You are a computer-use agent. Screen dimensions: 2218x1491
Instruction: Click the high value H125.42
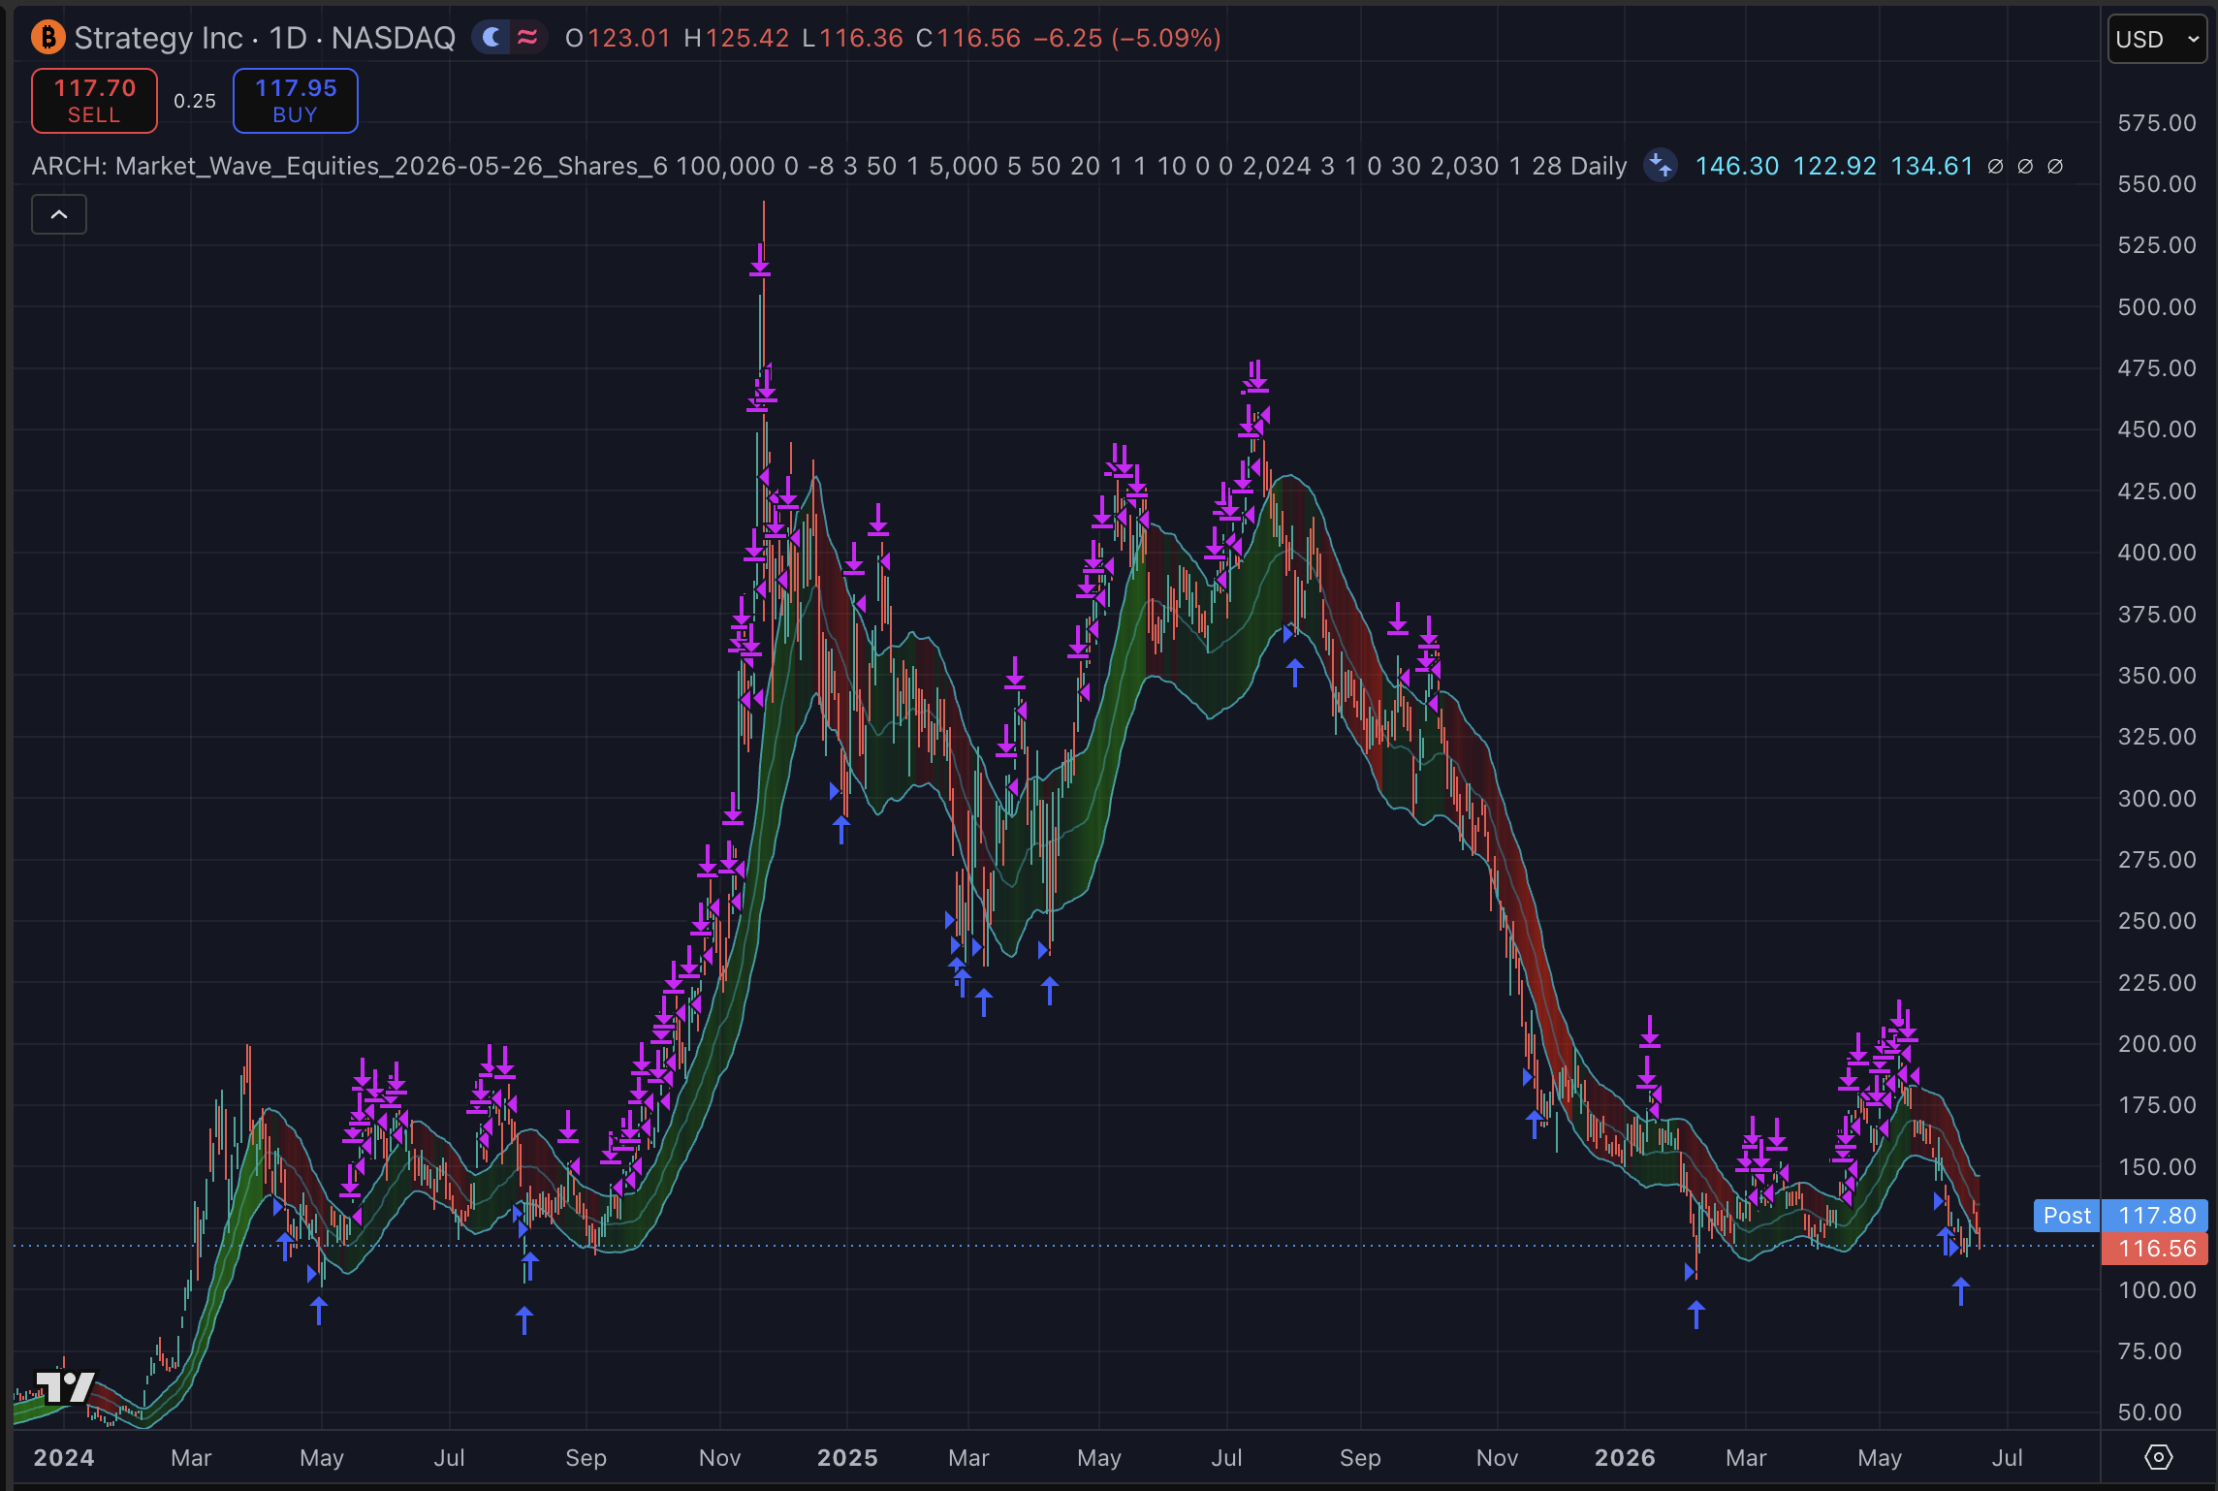click(x=737, y=38)
